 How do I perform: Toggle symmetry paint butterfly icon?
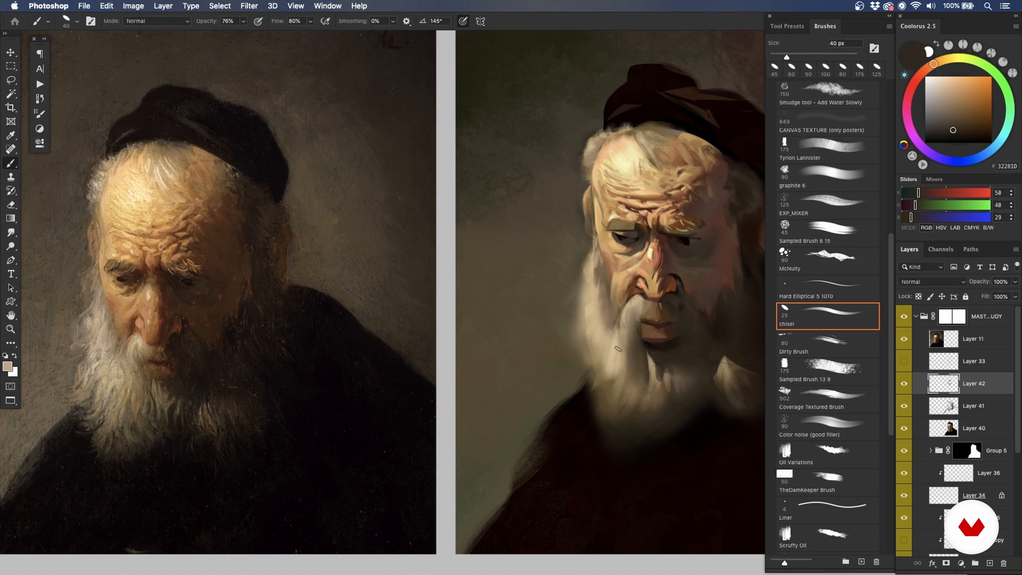coord(480,21)
